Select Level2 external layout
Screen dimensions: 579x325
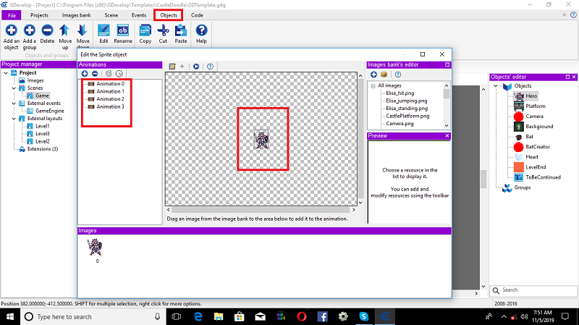pyautogui.click(x=43, y=141)
